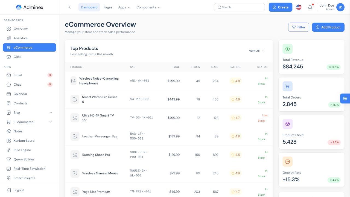Click the $84,245 revenue value
The height and width of the screenshot is (197, 350).
(293, 66)
